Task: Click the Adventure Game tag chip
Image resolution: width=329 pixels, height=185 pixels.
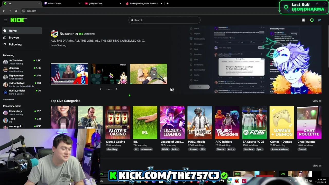Action: point(280,149)
